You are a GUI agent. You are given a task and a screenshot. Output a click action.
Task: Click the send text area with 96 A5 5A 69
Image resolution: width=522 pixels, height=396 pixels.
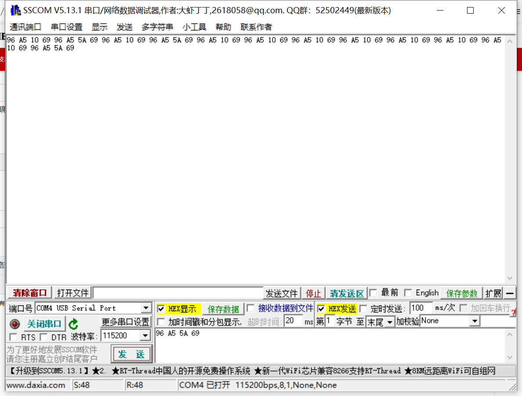[330, 345]
